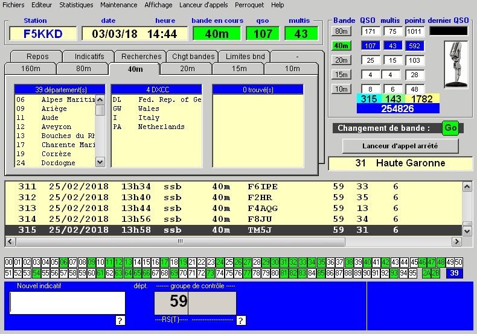Select the 15m button in the Bande panel

click(341, 74)
